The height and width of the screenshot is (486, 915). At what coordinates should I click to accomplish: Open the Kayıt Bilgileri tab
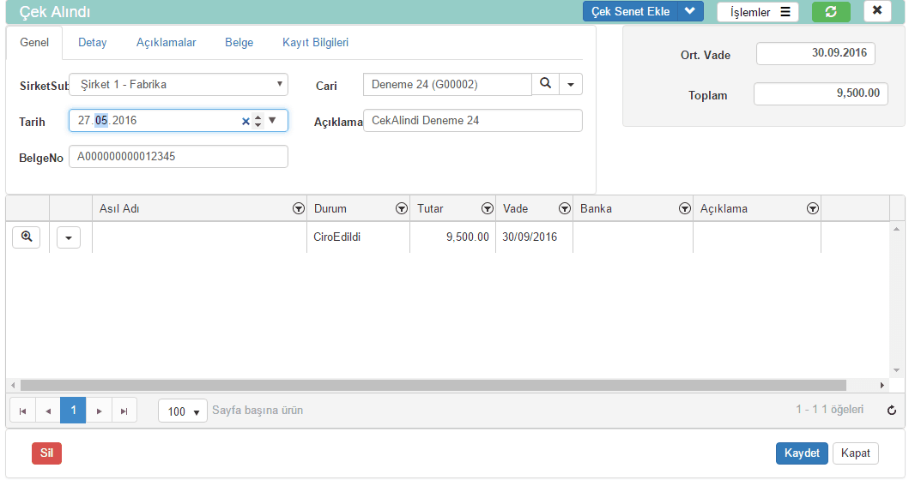315,42
